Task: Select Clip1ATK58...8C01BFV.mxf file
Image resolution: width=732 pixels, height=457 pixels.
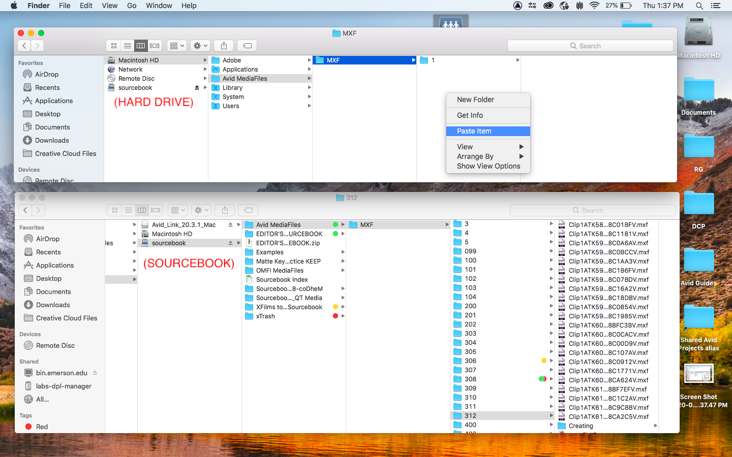Action: (x=607, y=224)
